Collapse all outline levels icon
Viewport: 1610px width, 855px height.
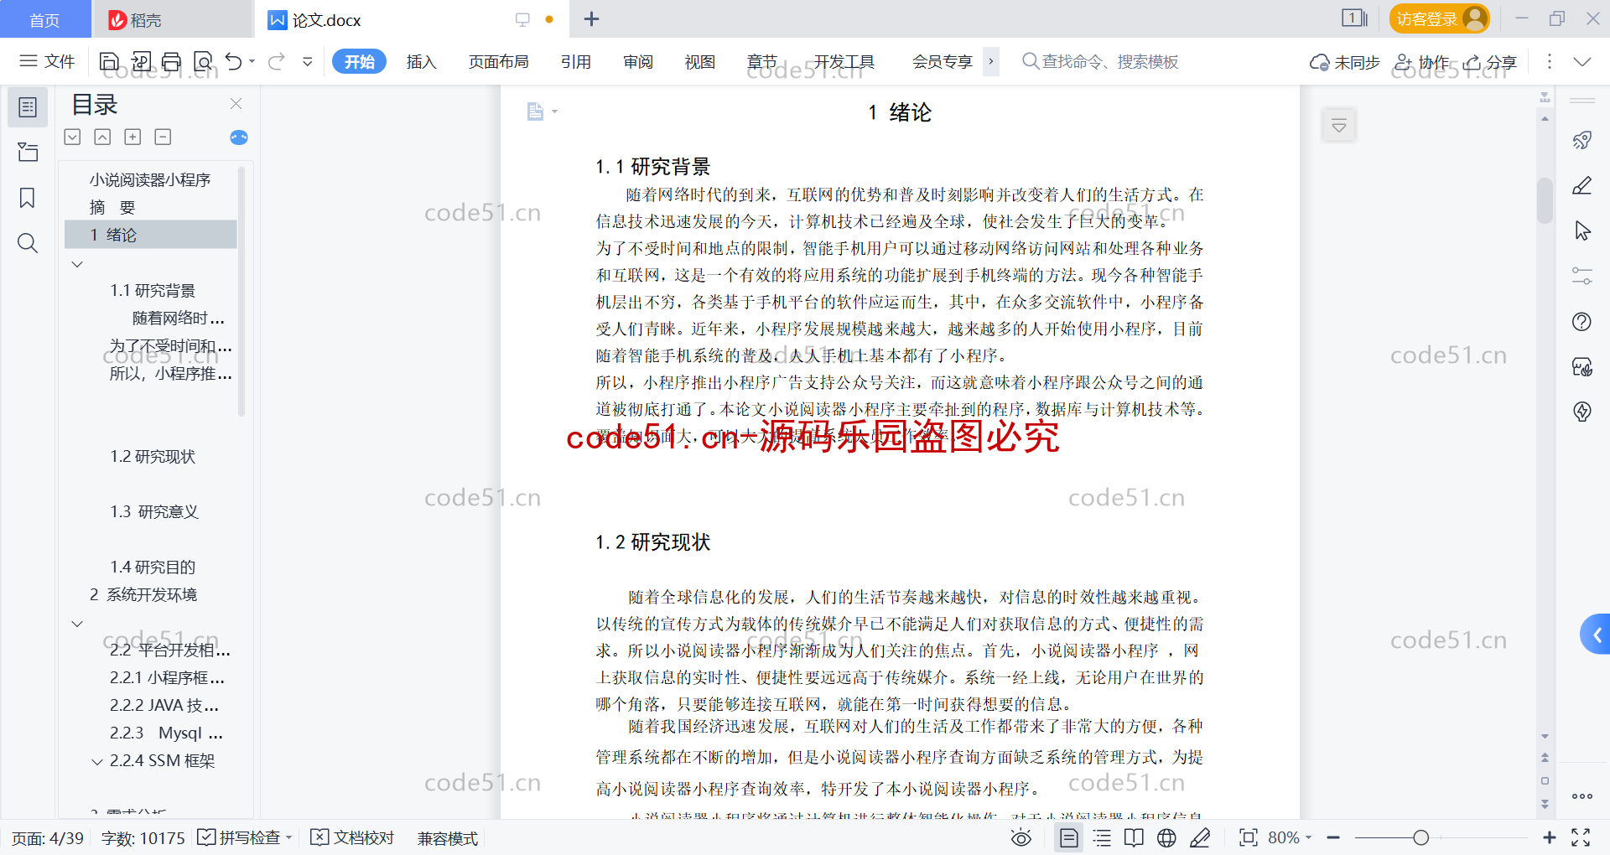point(102,137)
